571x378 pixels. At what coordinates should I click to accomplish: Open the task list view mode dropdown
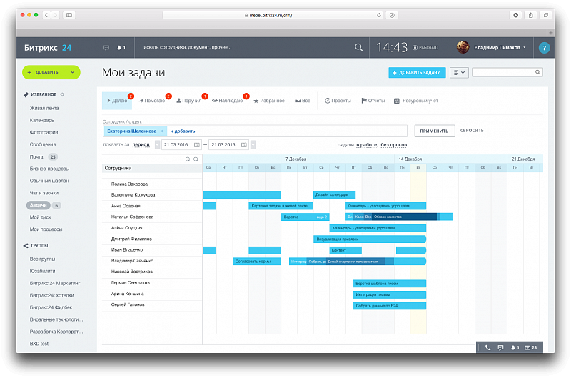tap(459, 73)
